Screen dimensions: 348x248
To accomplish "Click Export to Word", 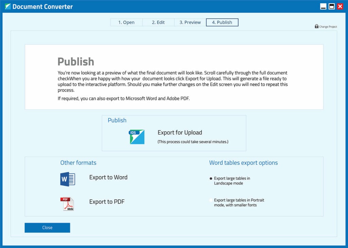I will click(108, 177).
